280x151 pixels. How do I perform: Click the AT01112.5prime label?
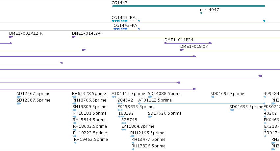155,100
